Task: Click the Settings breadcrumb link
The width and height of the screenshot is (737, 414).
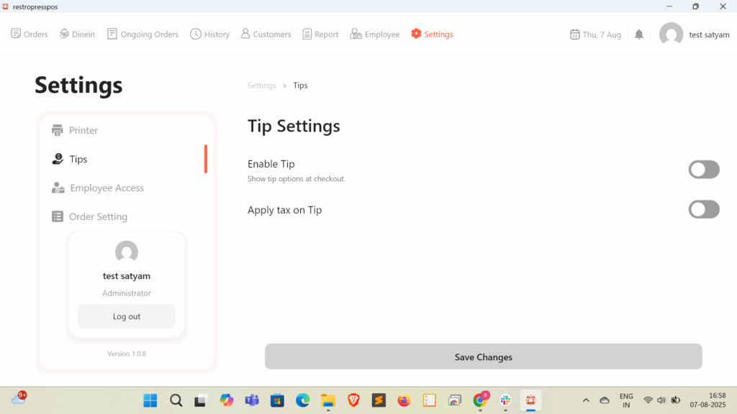Action: [261, 86]
